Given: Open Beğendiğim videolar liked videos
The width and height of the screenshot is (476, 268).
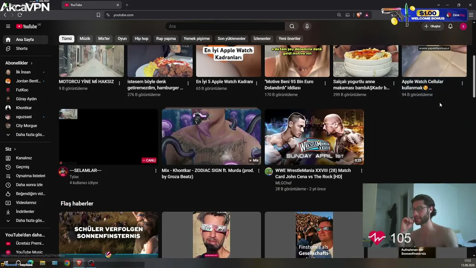Looking at the screenshot, I should [25, 194].
